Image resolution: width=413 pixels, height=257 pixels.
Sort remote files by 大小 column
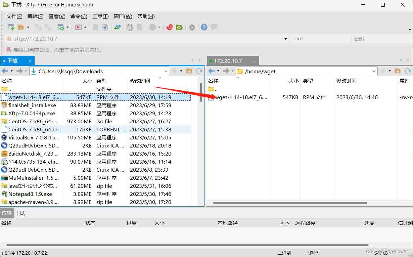click(x=293, y=81)
